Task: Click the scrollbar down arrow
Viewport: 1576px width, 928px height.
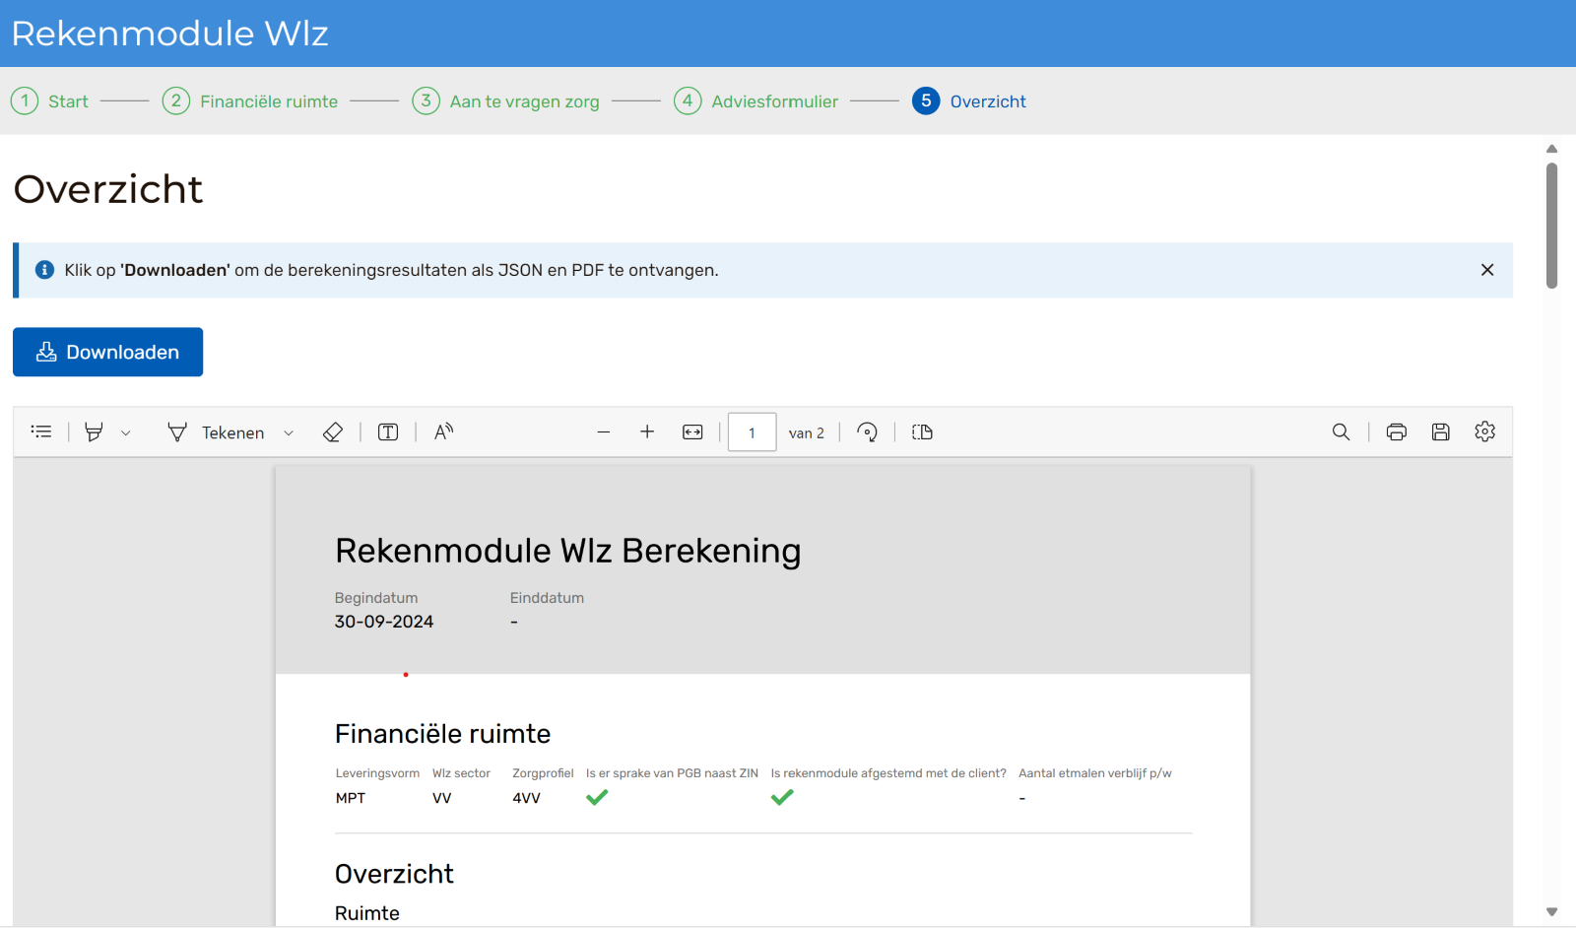Action: (1551, 912)
